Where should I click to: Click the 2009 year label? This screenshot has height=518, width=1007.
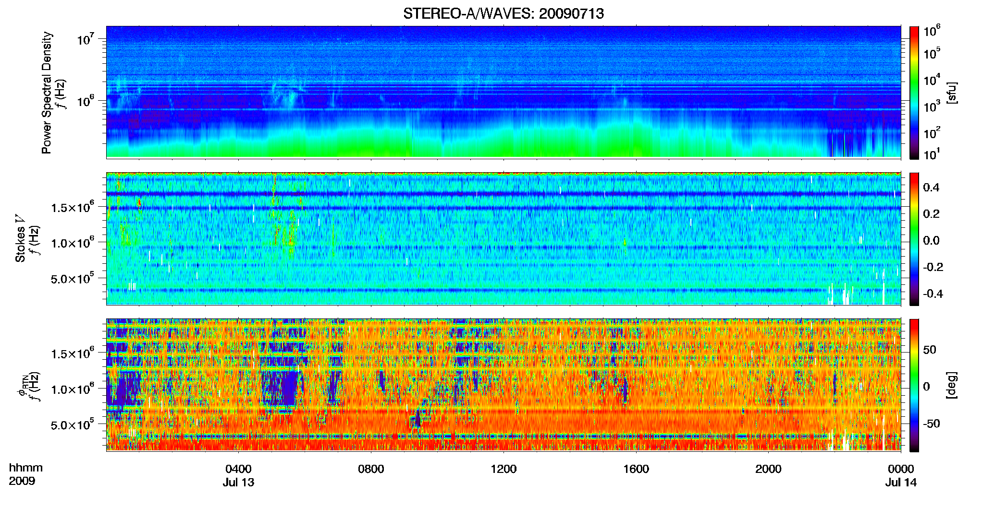click(22, 481)
